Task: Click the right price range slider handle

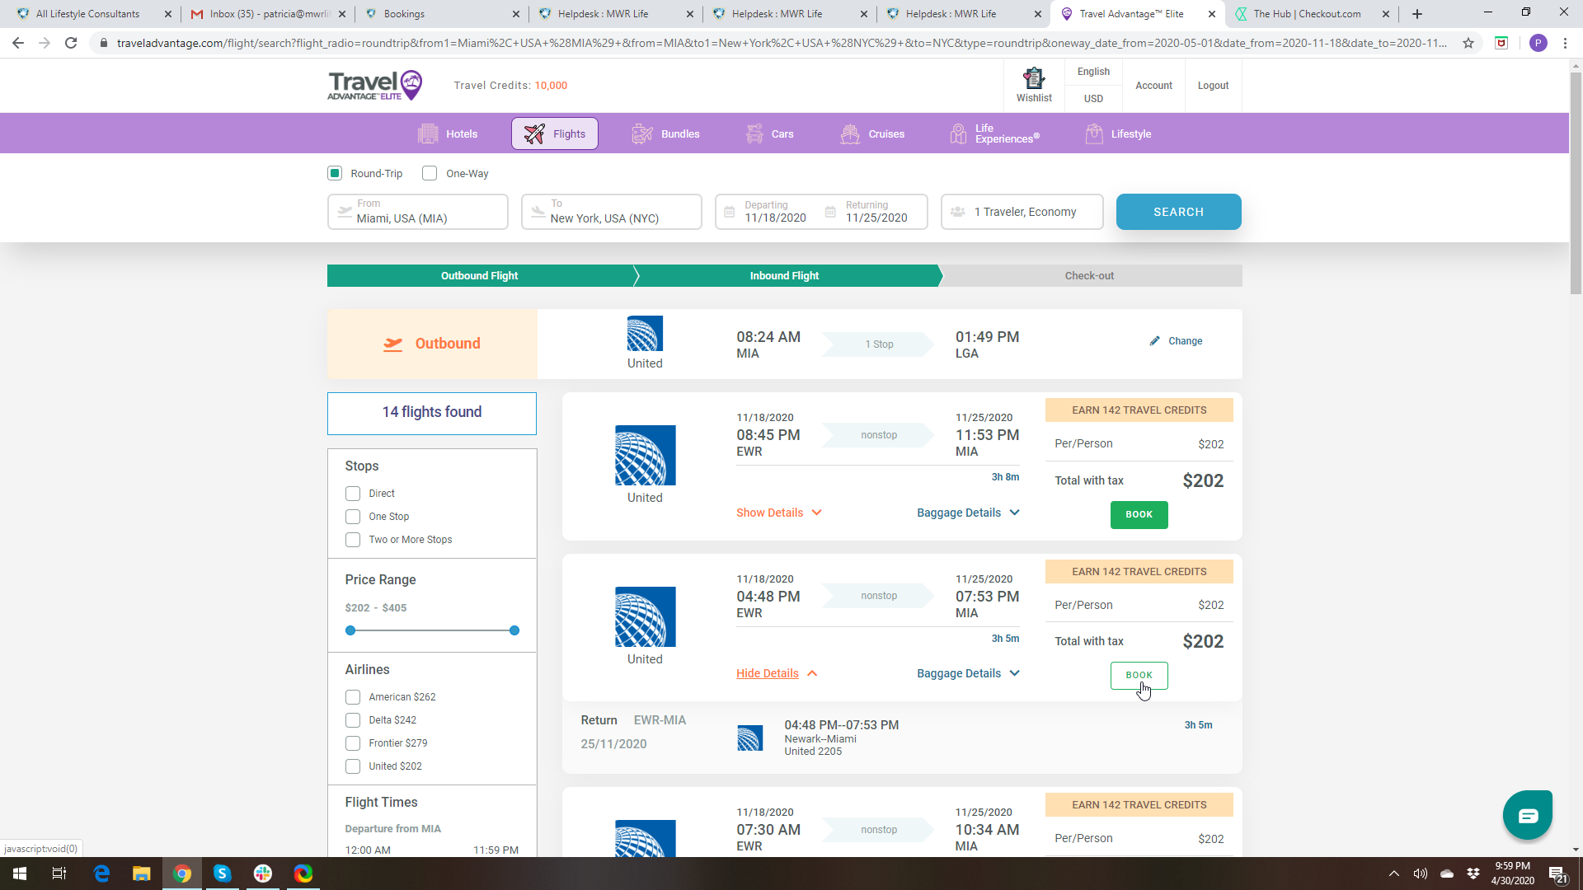Action: click(x=514, y=630)
